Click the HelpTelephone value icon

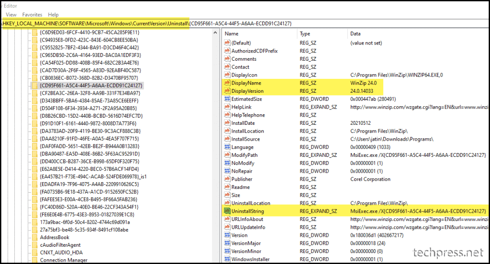tap(227, 115)
